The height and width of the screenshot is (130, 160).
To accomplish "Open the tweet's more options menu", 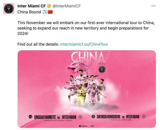I will click(x=153, y=6).
